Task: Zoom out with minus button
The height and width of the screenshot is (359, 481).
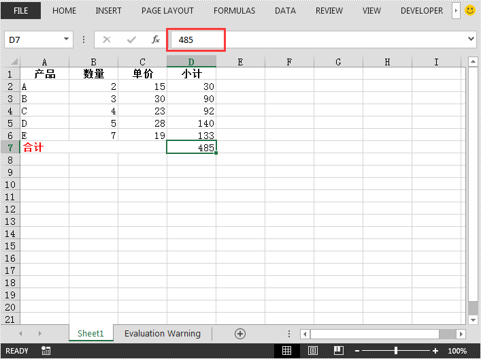Action: click(357, 351)
